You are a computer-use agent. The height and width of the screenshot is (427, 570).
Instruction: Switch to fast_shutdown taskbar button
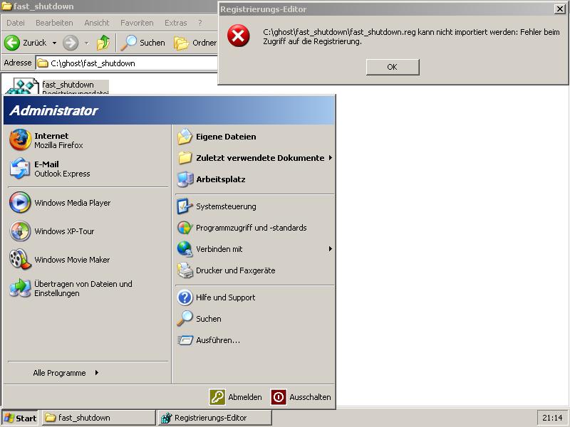pyautogui.click(x=99, y=418)
